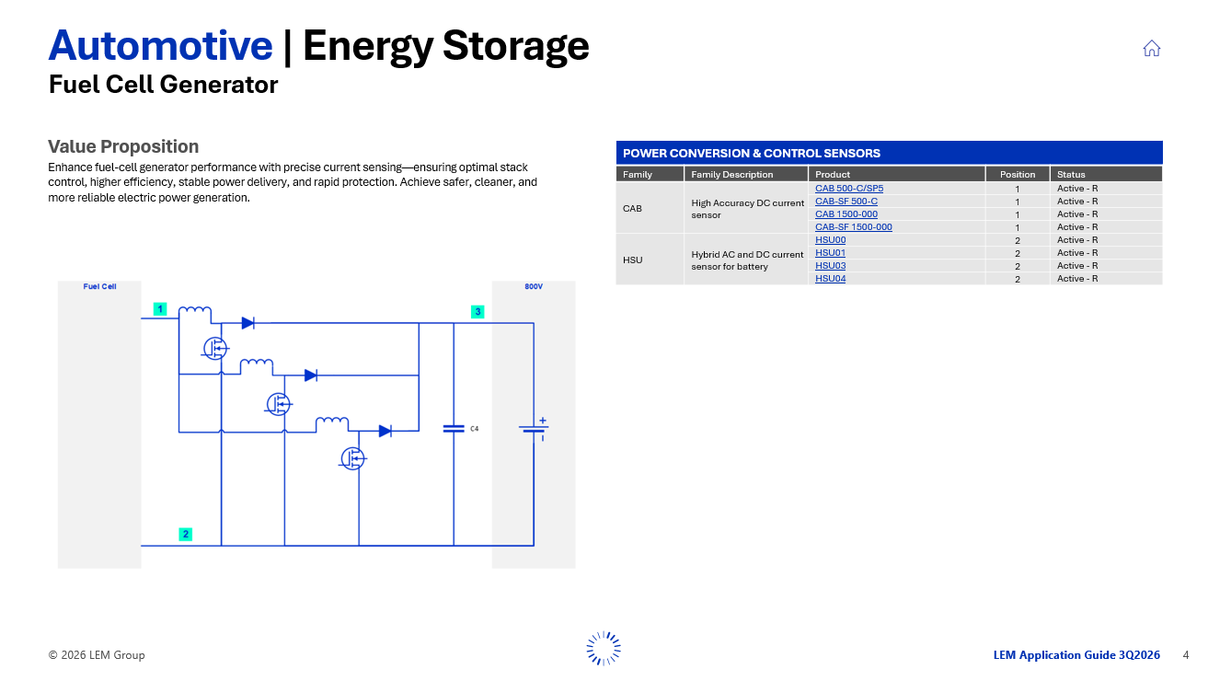This screenshot has width=1208, height=681.
Task: Select position marker 2 on the circuit diagram
Action: [185, 534]
